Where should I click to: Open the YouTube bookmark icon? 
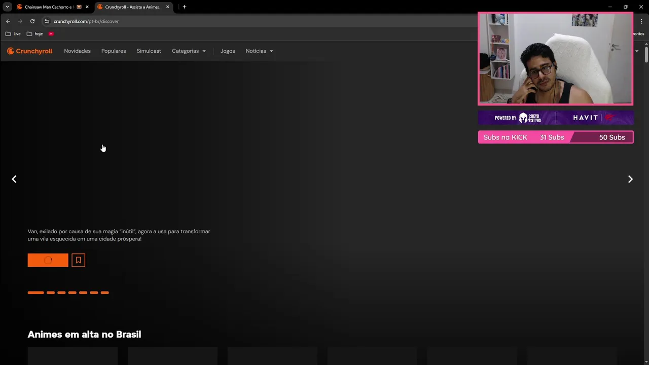coord(51,34)
